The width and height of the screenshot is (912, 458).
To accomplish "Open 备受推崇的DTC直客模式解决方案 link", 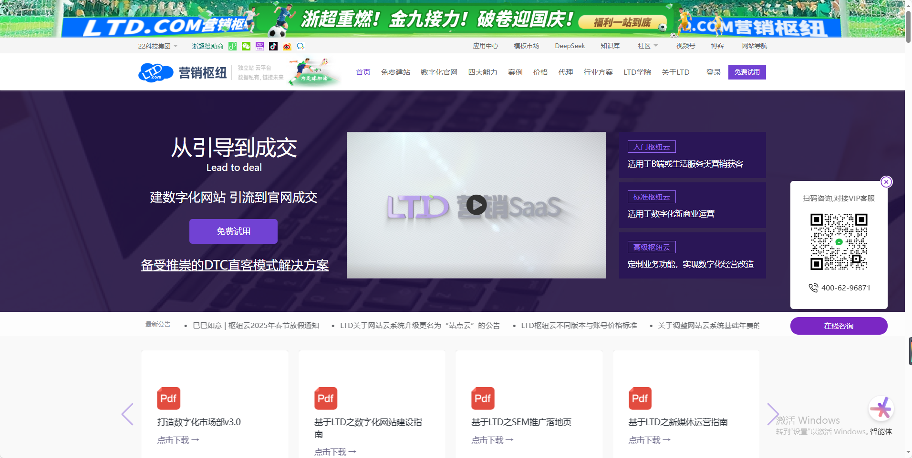I will tap(235, 265).
